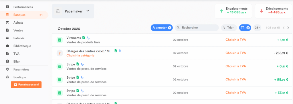
Task: Click the - 255,74 € amount
Action: coord(281,53)
